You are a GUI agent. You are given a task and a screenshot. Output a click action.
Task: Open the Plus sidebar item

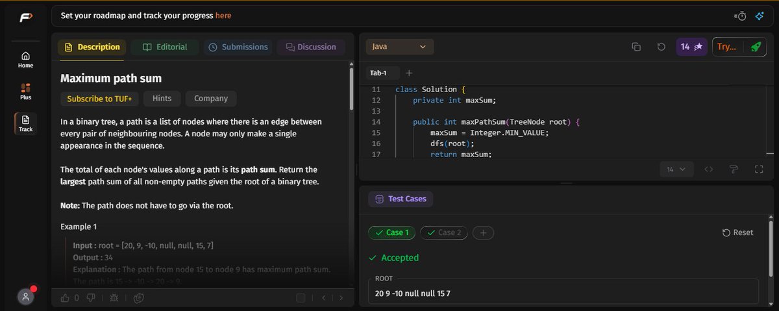25,92
